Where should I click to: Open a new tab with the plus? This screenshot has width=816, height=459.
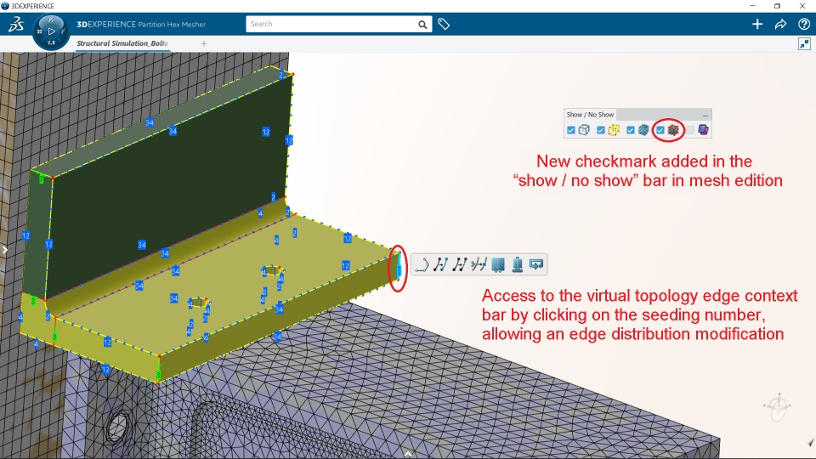(x=204, y=43)
